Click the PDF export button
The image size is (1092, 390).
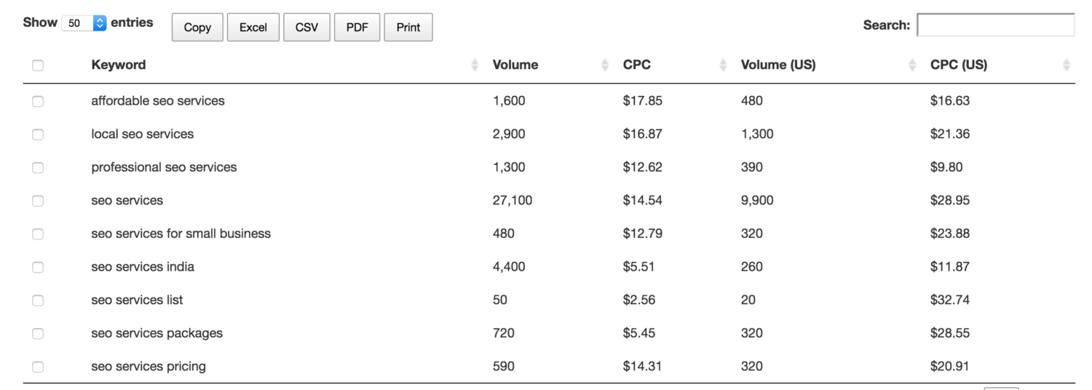[357, 28]
